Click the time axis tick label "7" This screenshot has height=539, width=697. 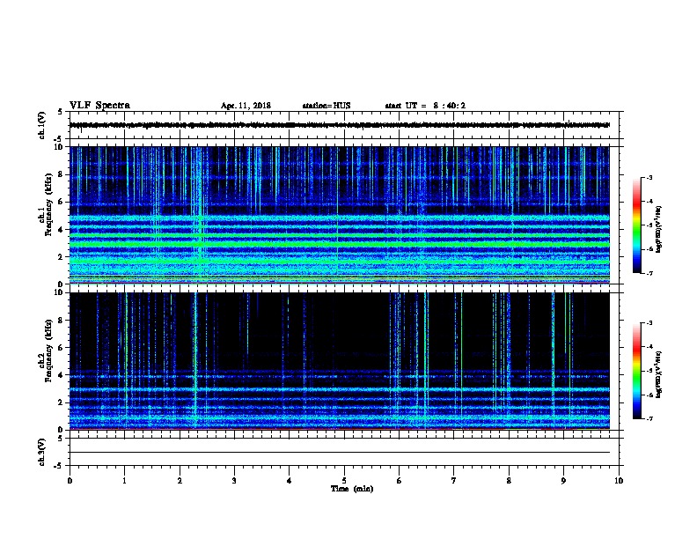pyautogui.click(x=454, y=480)
